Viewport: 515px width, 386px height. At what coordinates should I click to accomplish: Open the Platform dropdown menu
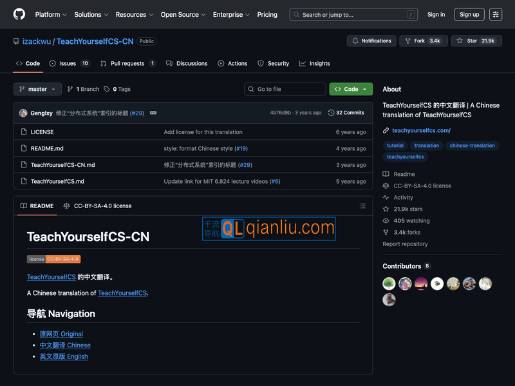[x=51, y=14]
